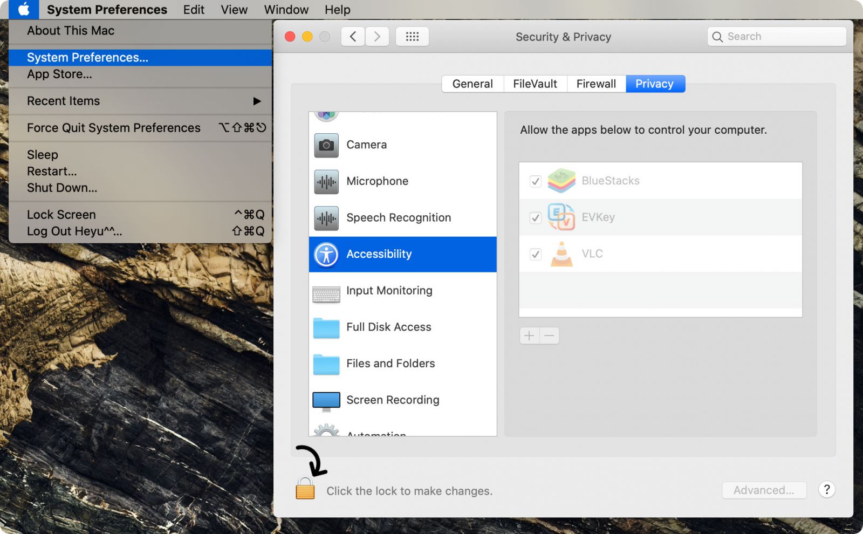
Task: Click the EVKey app name
Action: click(x=598, y=217)
